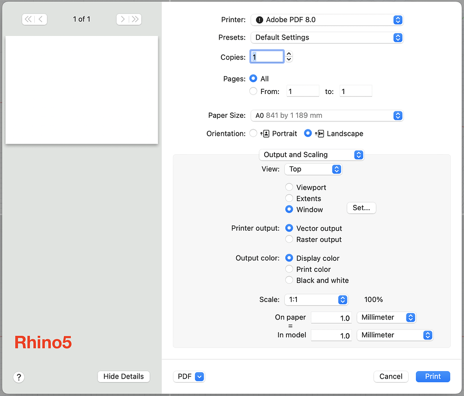This screenshot has width=464, height=396.
Task: Click the next page arrow in the preview pane
Action: coord(122,19)
